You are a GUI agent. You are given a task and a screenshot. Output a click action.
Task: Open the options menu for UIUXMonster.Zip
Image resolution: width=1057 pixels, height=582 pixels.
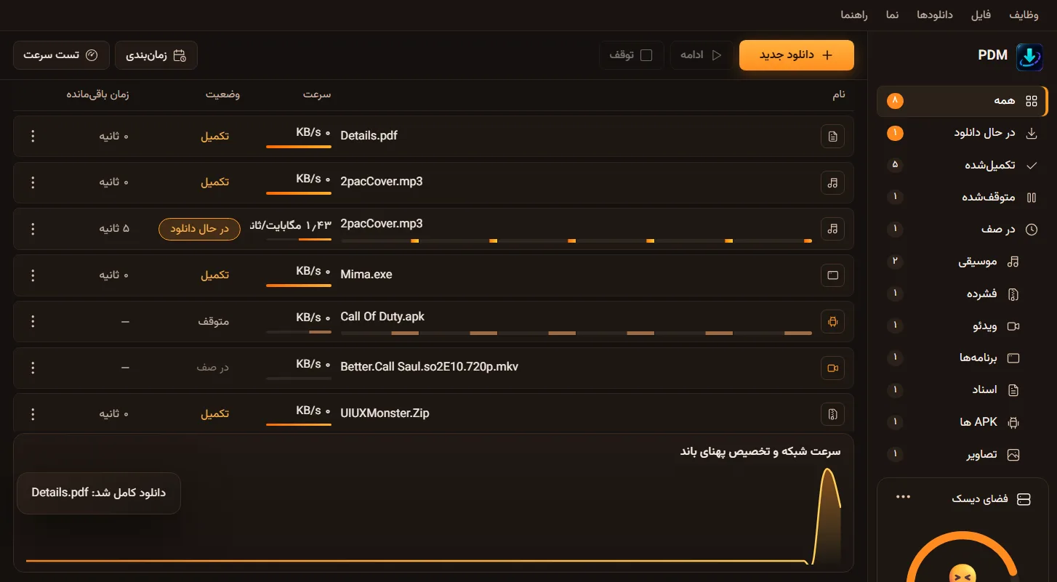point(32,414)
